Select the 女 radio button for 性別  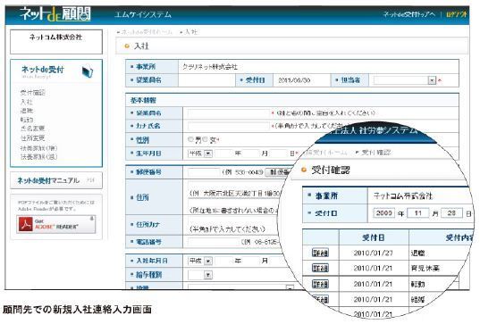pos(206,140)
